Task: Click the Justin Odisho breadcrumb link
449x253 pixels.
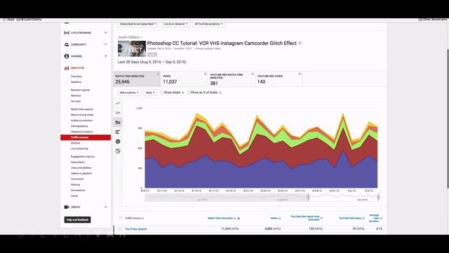Action: coord(128,37)
